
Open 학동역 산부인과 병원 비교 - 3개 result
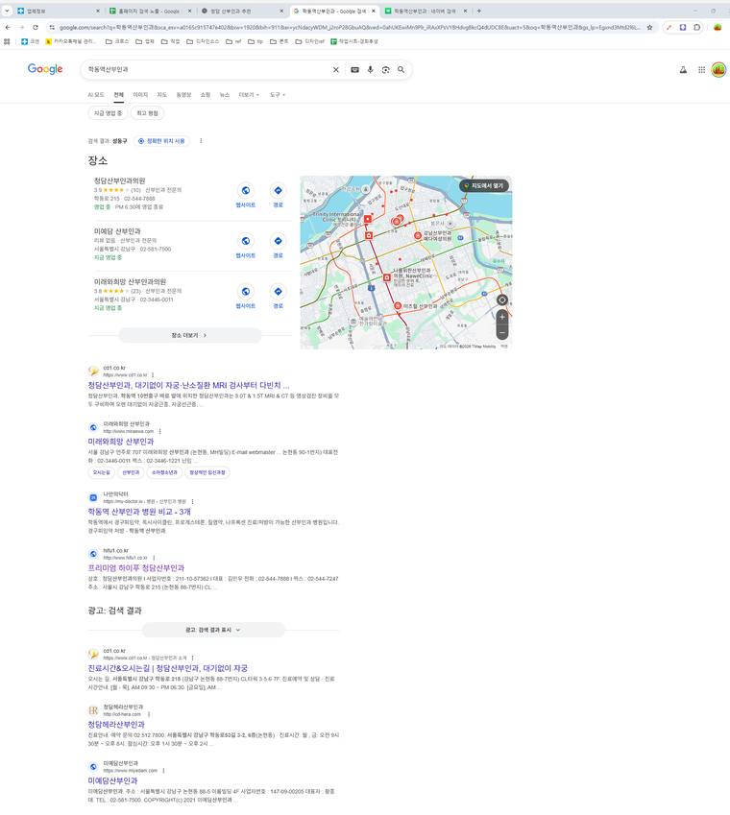click(139, 512)
